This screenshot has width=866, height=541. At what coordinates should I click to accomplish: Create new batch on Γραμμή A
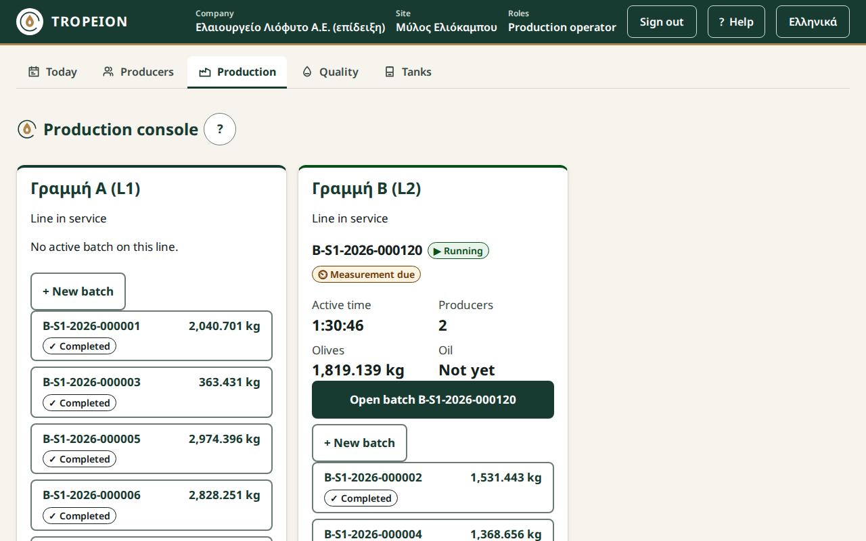78,291
